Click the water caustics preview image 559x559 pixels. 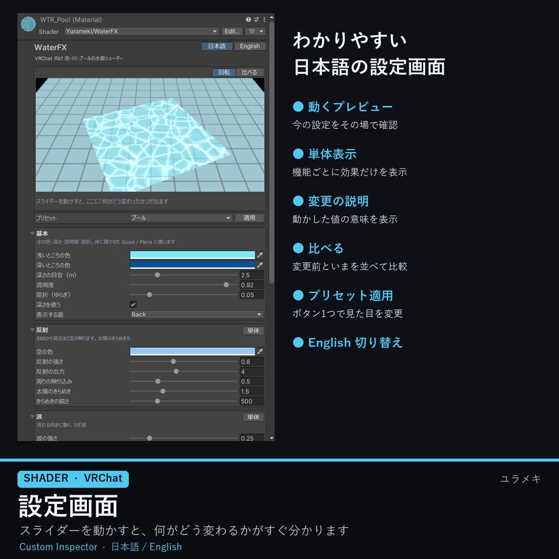pos(150,135)
